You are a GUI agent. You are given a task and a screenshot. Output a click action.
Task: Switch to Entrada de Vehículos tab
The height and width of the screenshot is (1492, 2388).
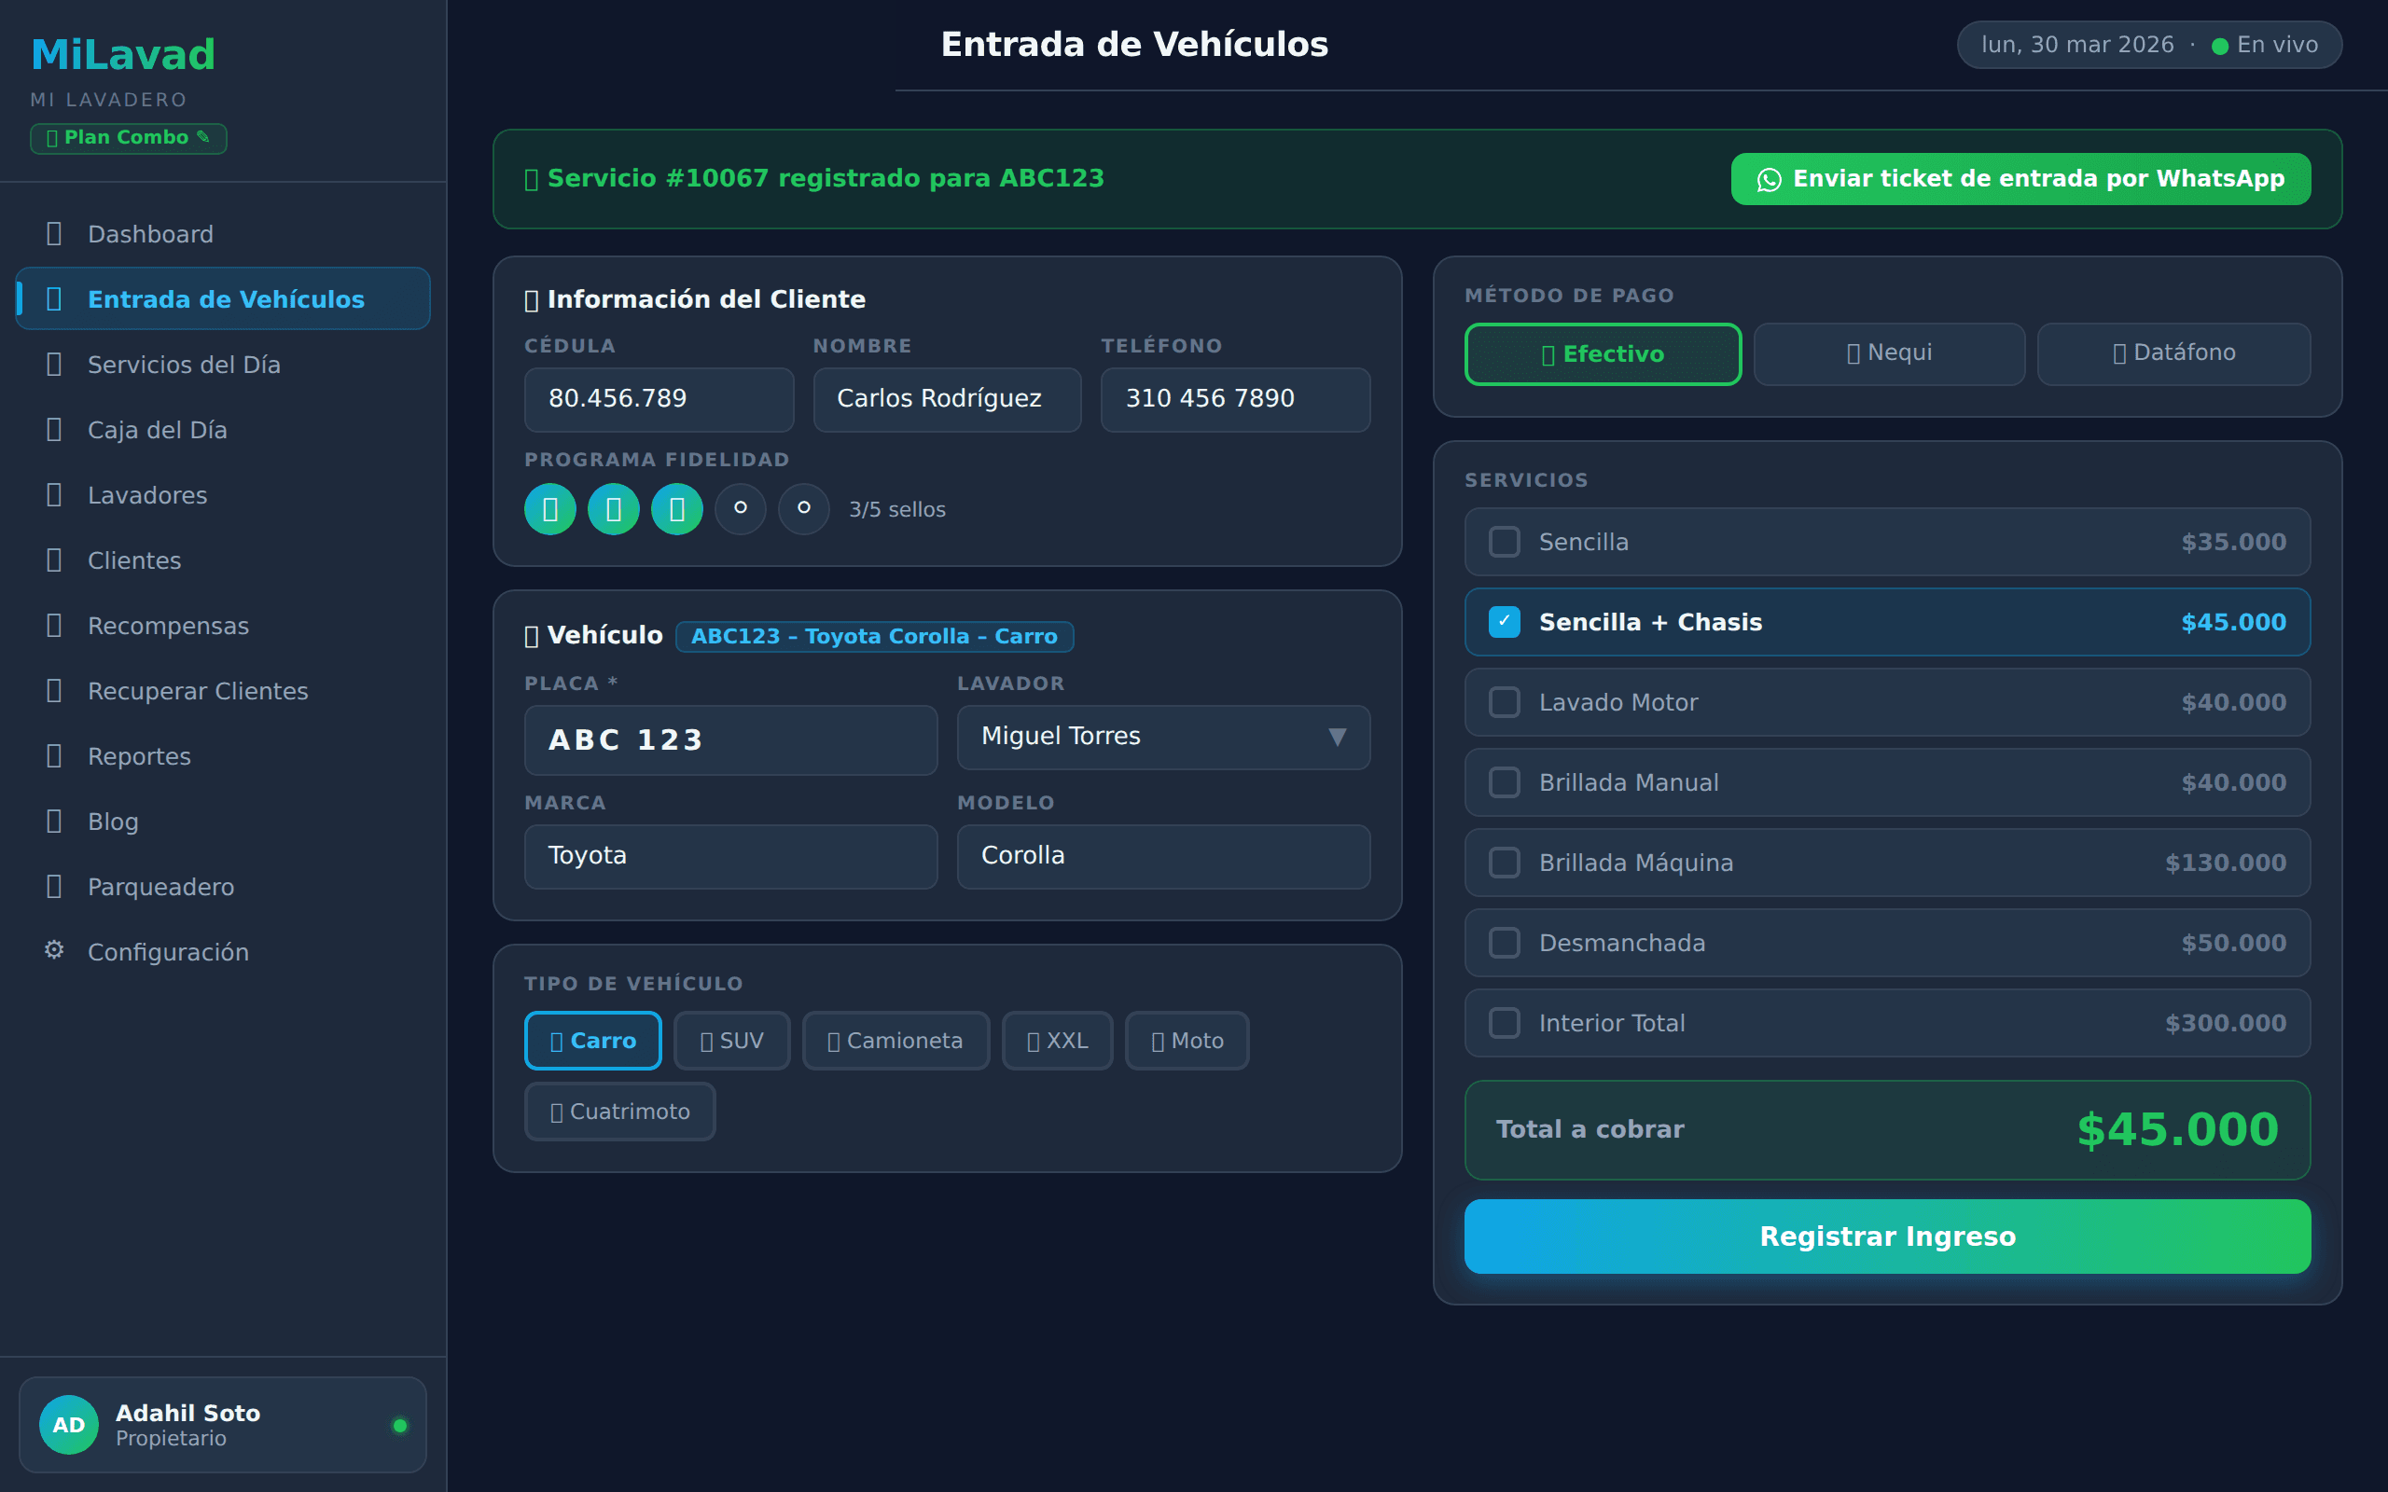225,298
